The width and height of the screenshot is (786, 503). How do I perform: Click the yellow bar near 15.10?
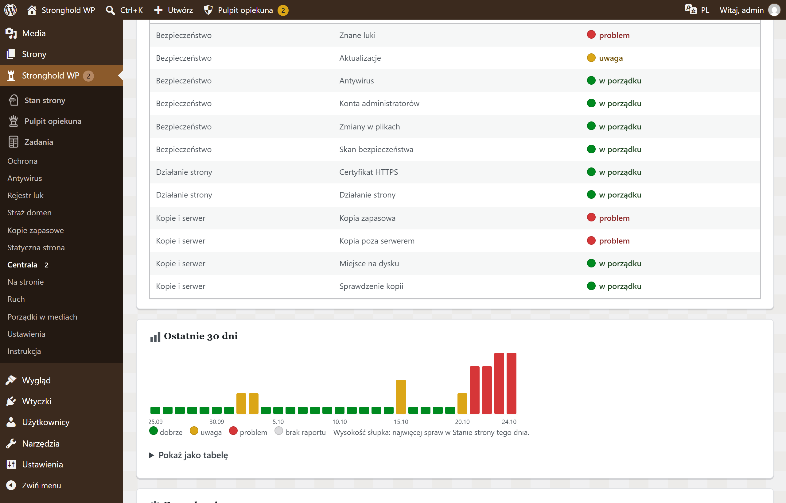(x=401, y=397)
